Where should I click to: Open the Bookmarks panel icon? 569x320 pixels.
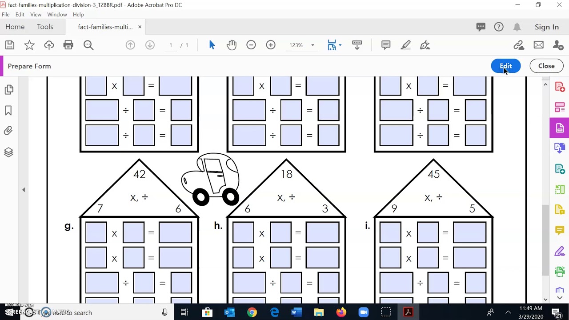pyautogui.click(x=8, y=110)
